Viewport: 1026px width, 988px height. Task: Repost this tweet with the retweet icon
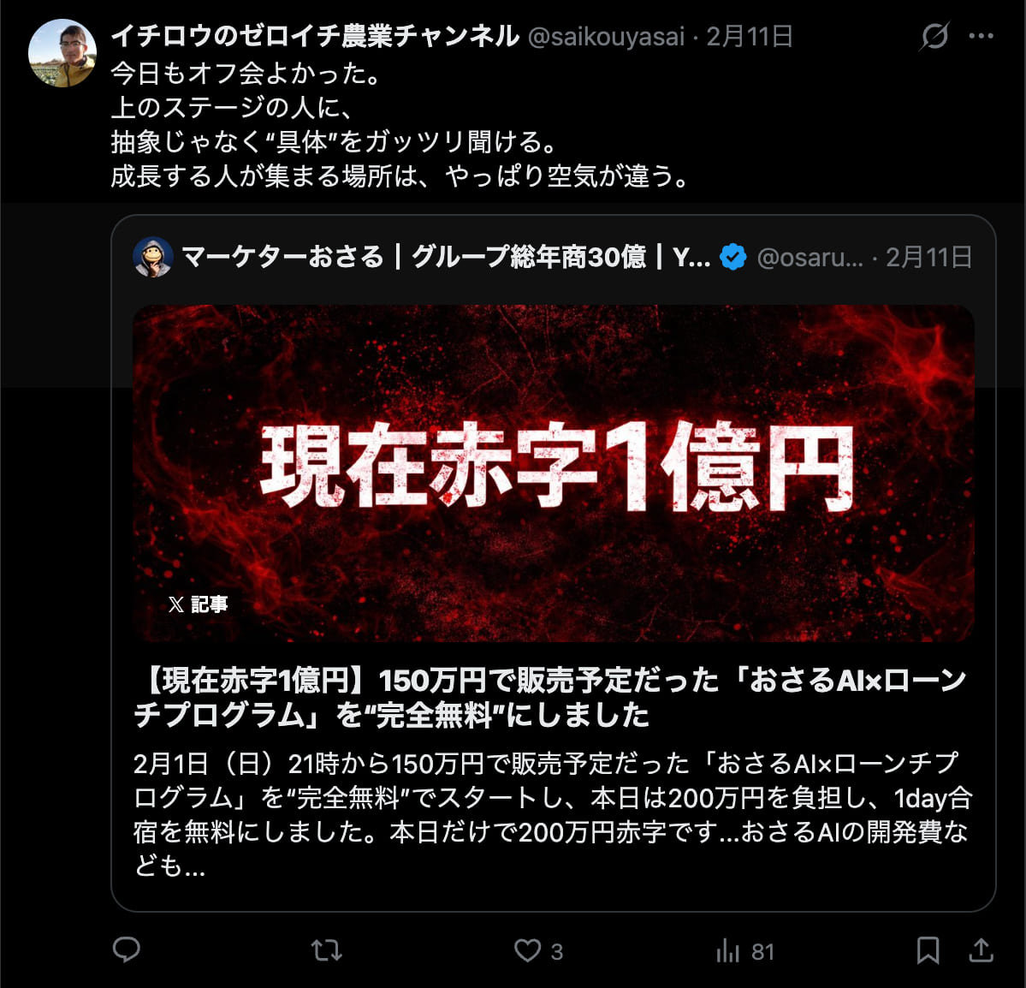click(x=326, y=950)
